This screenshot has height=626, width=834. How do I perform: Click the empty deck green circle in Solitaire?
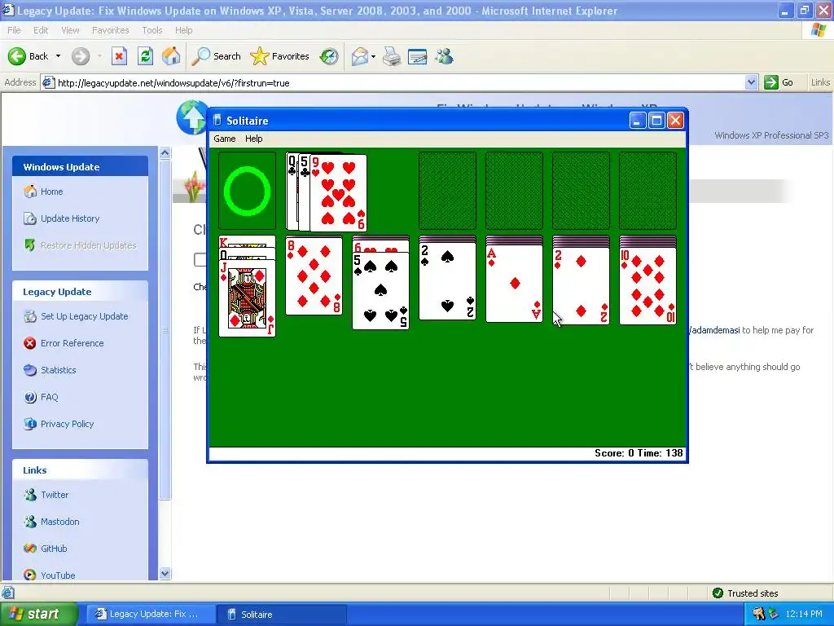coord(248,191)
